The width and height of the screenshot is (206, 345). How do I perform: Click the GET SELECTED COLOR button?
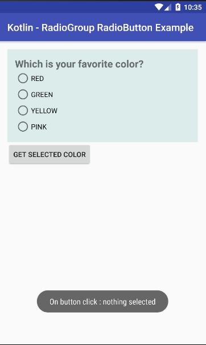coord(50,155)
